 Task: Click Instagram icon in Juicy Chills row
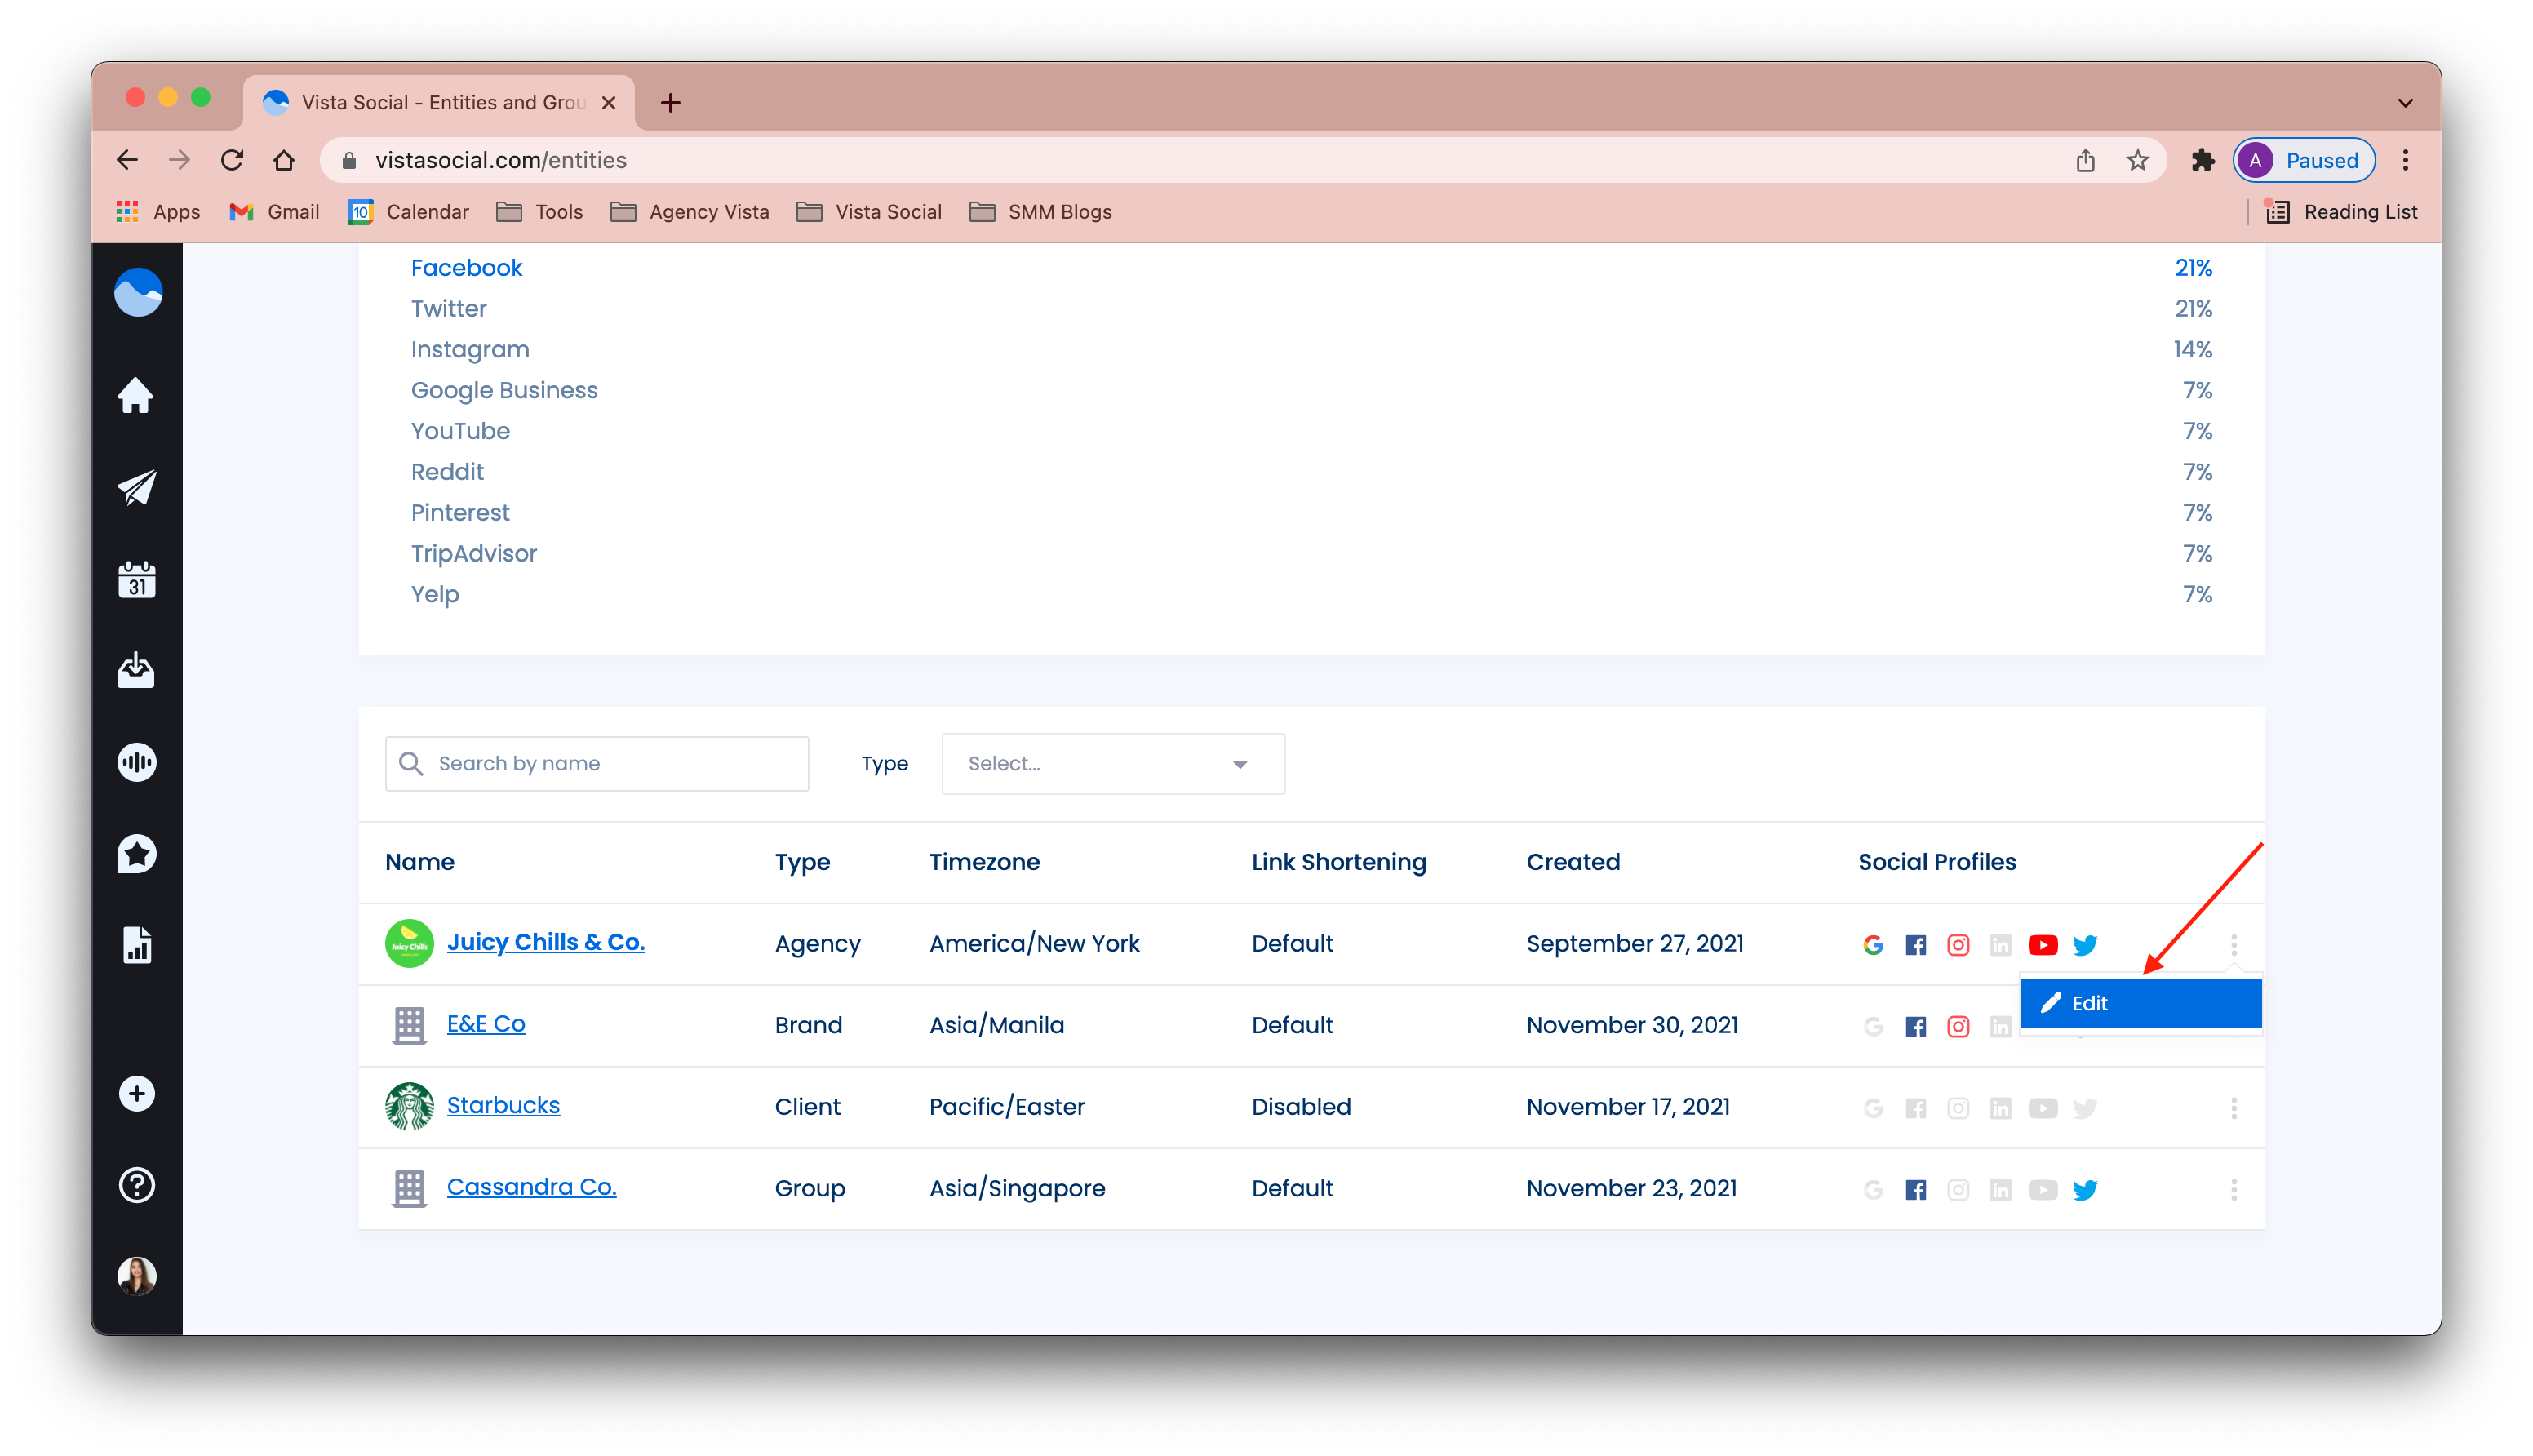pyautogui.click(x=1959, y=945)
